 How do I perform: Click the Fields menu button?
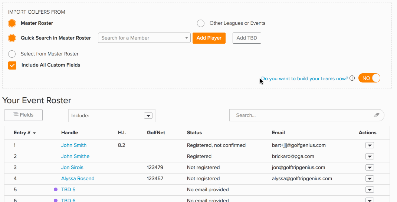click(x=23, y=115)
